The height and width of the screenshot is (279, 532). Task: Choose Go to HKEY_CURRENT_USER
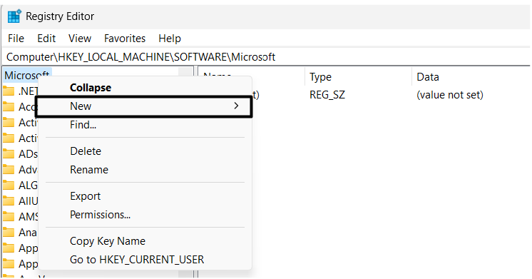[x=137, y=259]
